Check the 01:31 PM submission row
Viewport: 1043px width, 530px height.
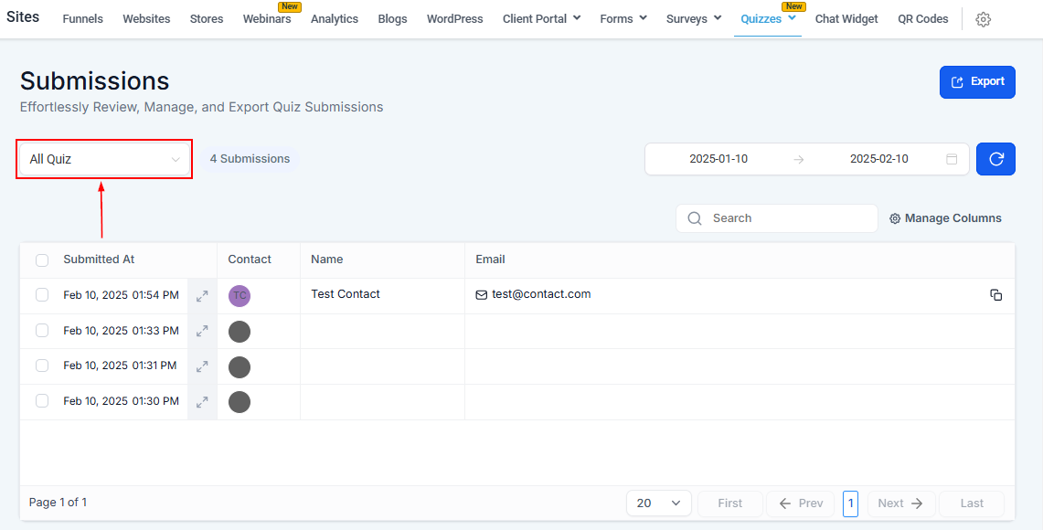point(42,366)
